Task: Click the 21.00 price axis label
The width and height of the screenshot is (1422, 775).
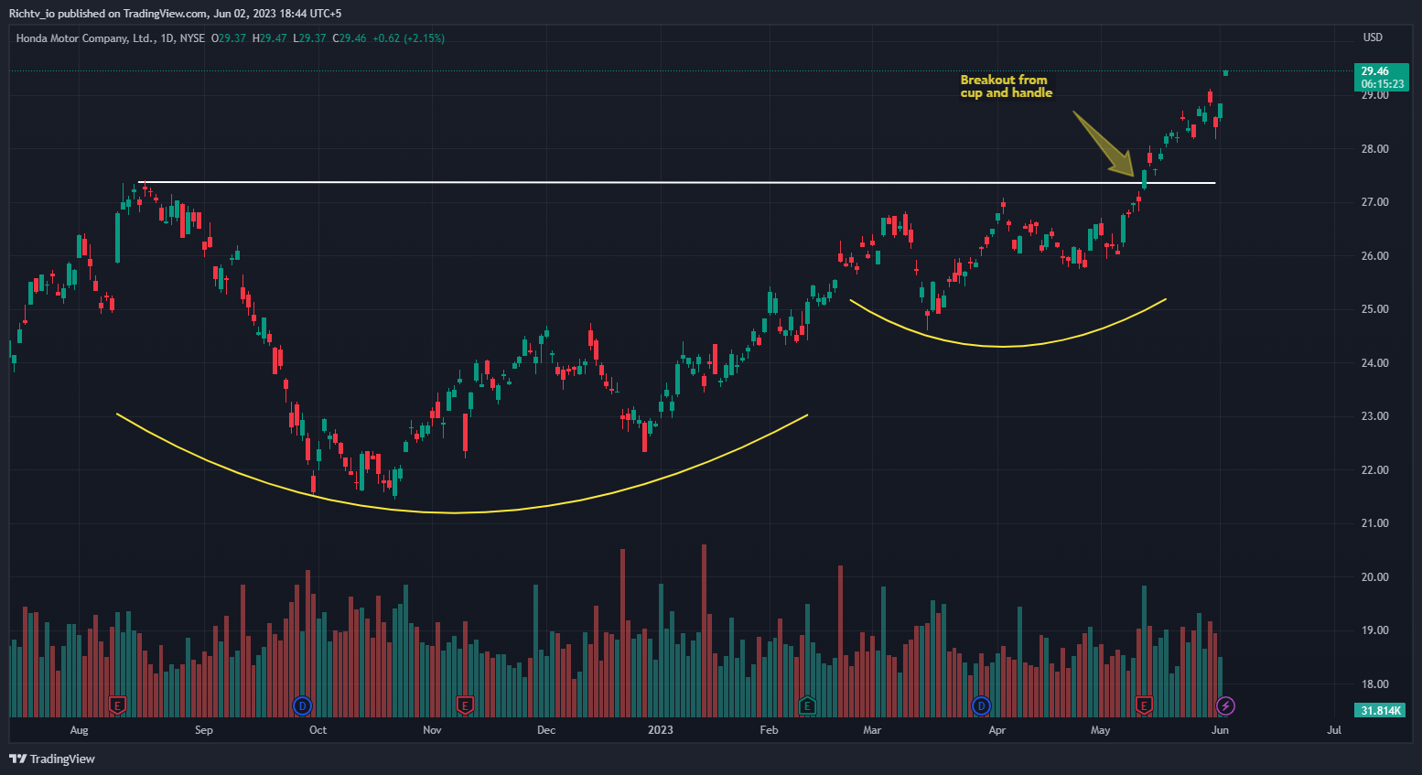Action: (1374, 523)
